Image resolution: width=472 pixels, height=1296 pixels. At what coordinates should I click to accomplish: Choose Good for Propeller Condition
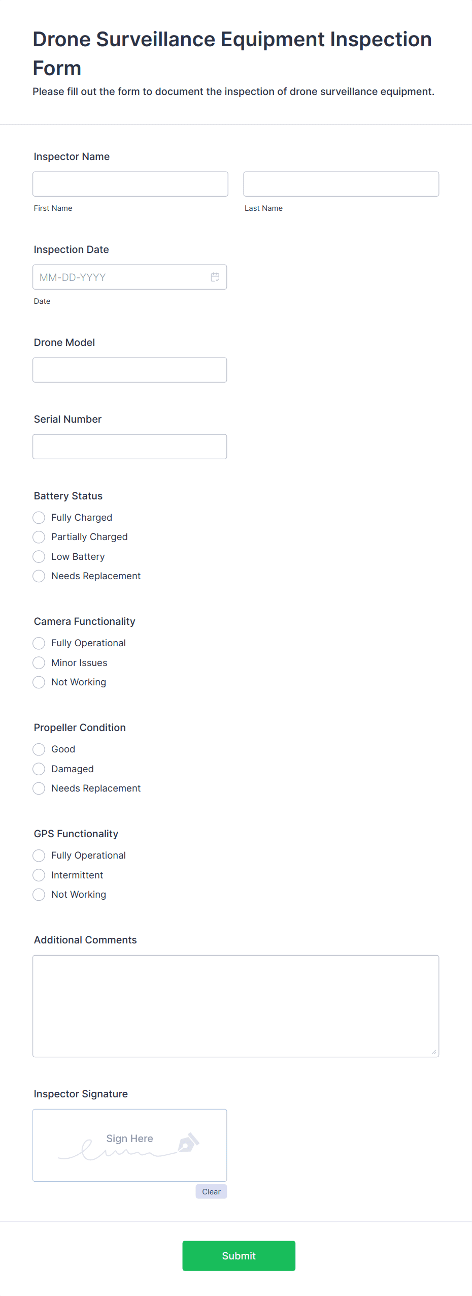click(39, 749)
